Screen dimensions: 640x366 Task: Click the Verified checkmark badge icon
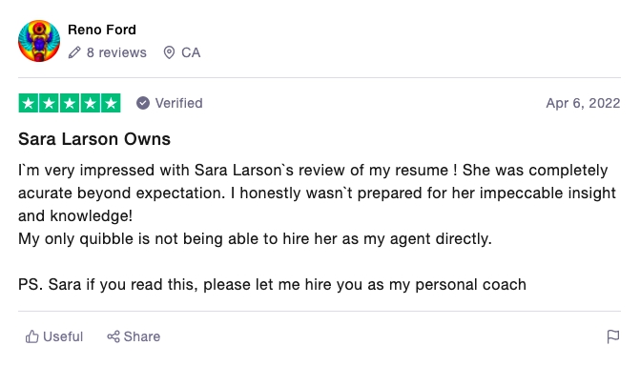coord(143,103)
